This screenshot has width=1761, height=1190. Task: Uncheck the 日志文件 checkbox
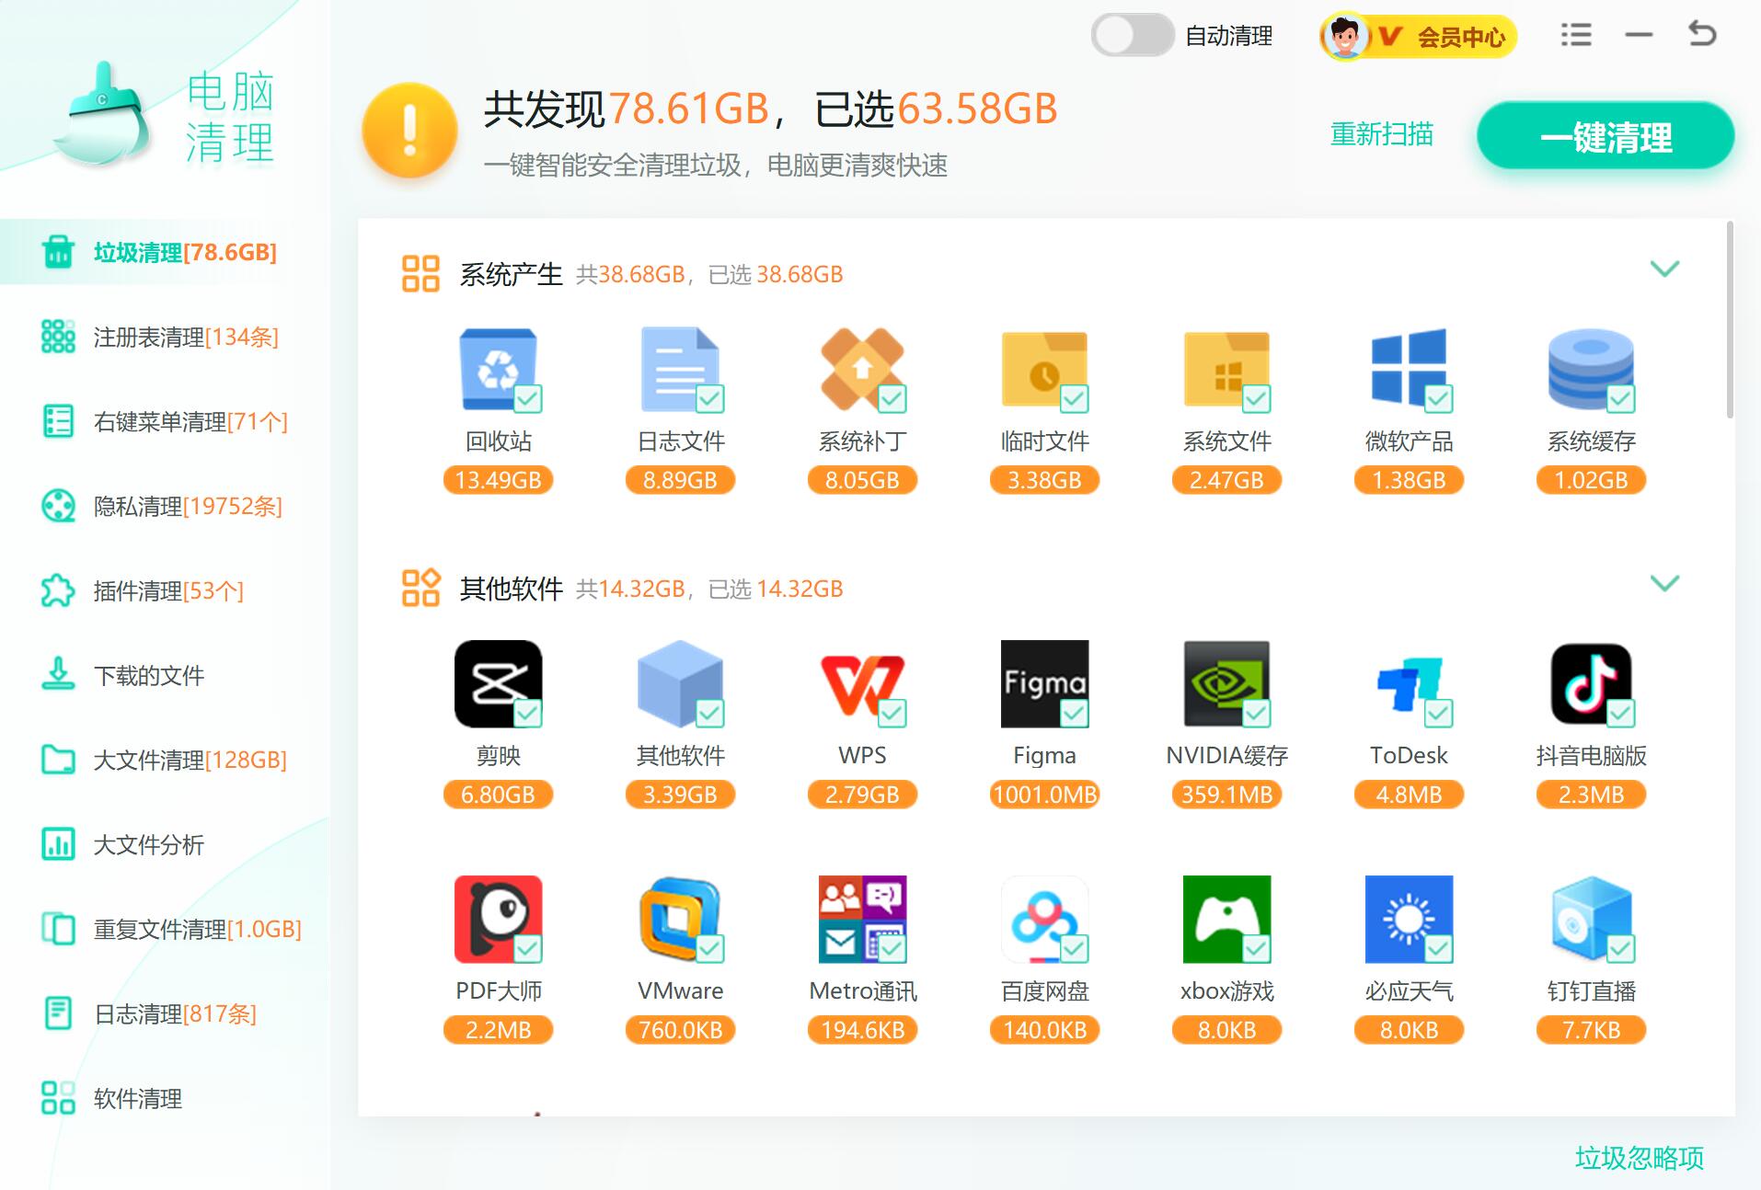point(709,398)
